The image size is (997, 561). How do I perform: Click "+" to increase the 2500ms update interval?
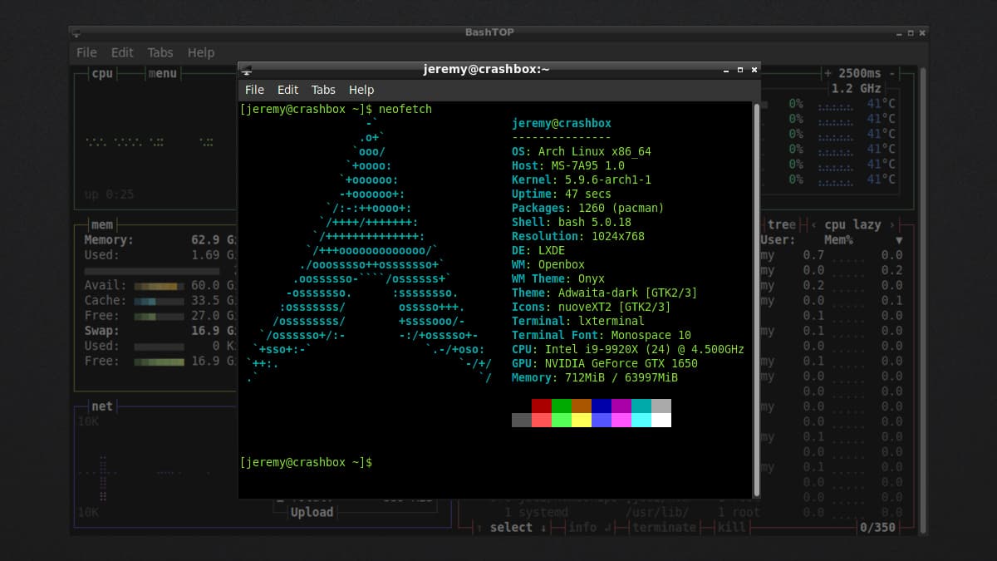click(827, 72)
